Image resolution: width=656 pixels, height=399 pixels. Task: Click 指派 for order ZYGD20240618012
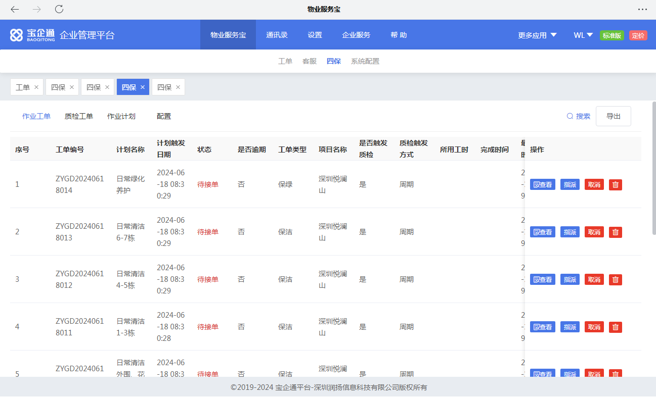570,279
